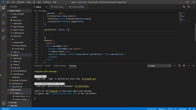Open the editor More Actions ellipsis
This screenshot has height=110, width=196.
tap(193, 7)
